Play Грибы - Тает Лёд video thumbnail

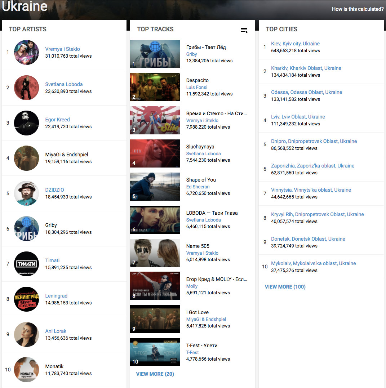[155, 54]
